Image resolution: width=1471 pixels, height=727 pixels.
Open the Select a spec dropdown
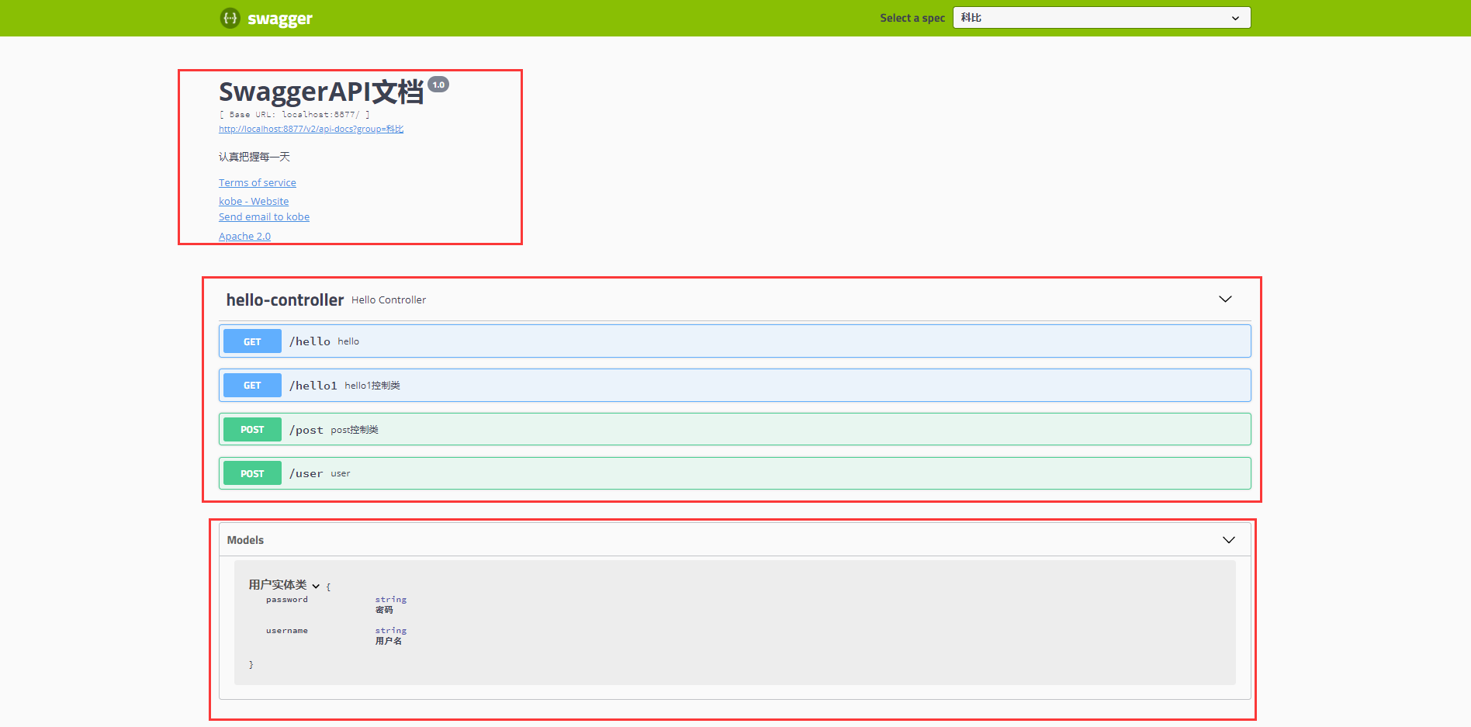[1101, 17]
